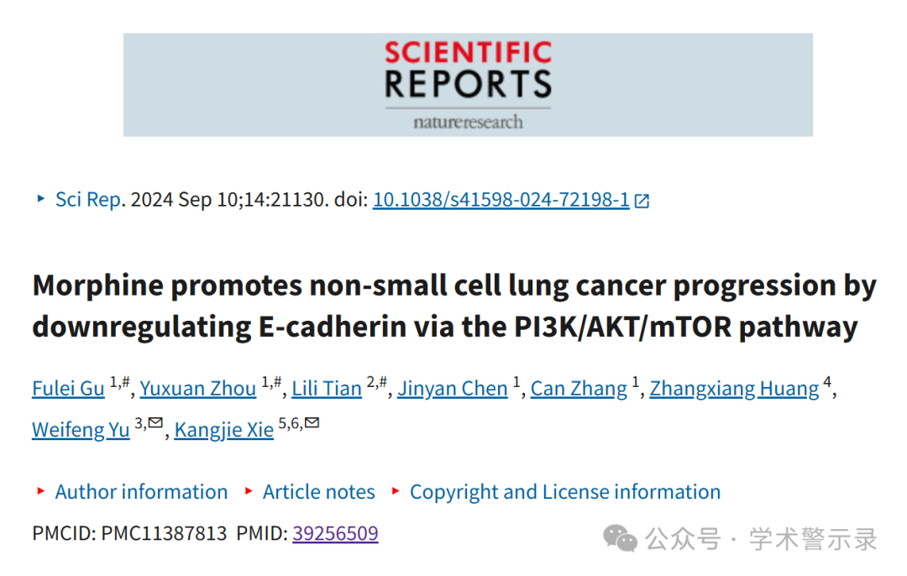The height and width of the screenshot is (576, 907).
Task: Open author Zhangxiang Huang's link
Action: coord(734,389)
